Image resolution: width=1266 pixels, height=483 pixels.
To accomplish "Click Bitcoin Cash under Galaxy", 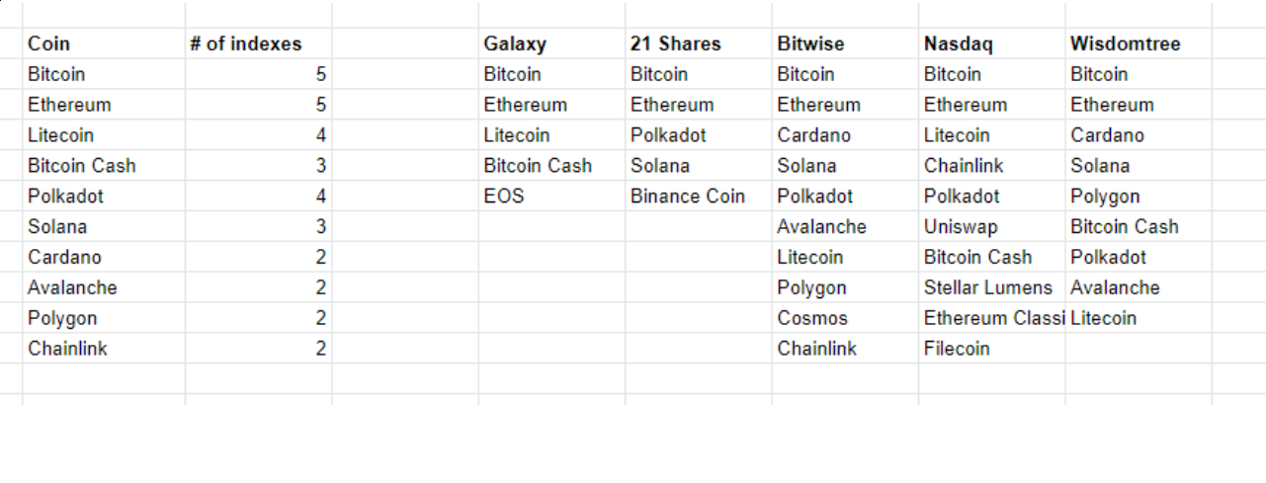I will 551,165.
